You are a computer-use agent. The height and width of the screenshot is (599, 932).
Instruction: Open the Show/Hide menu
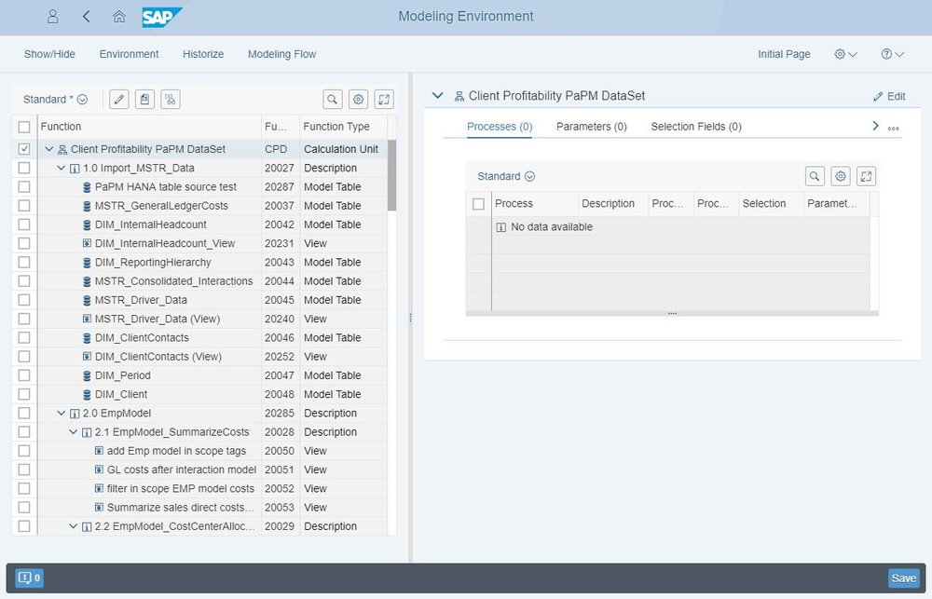pos(49,54)
